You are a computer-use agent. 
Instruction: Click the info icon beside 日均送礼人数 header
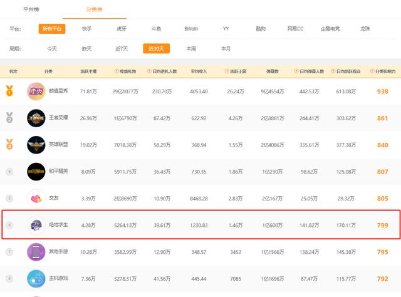pos(149,71)
